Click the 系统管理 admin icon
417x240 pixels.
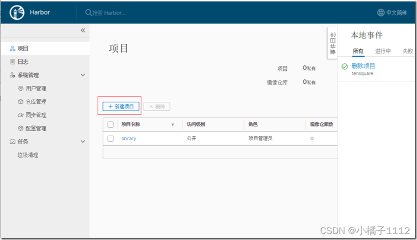click(12, 75)
